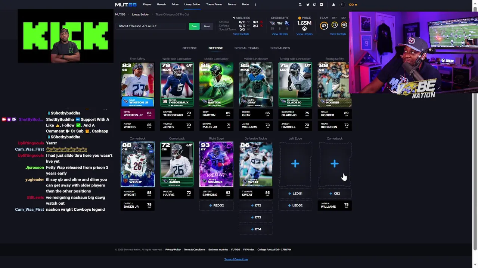Image resolution: width=478 pixels, height=268 pixels.
Task: Select the Xbox platform icon under Price
Action: click(304, 29)
